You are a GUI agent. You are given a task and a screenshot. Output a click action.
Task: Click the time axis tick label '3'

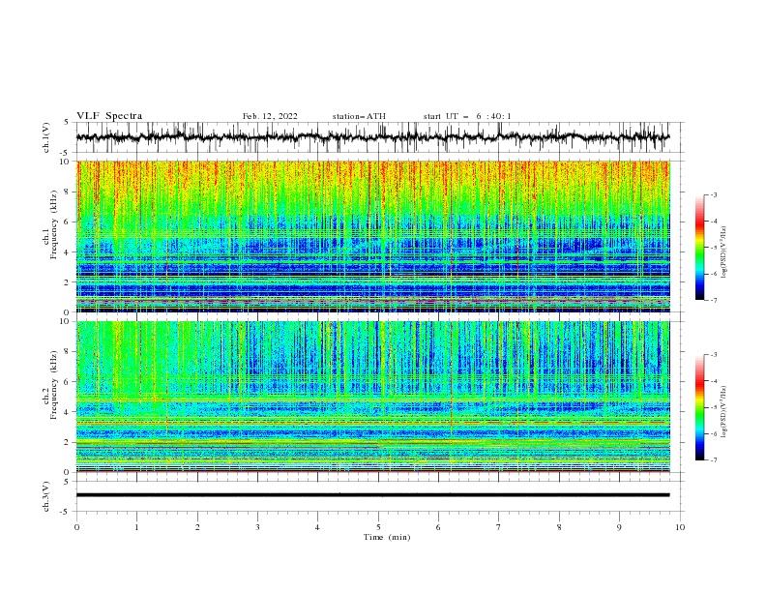(x=257, y=527)
